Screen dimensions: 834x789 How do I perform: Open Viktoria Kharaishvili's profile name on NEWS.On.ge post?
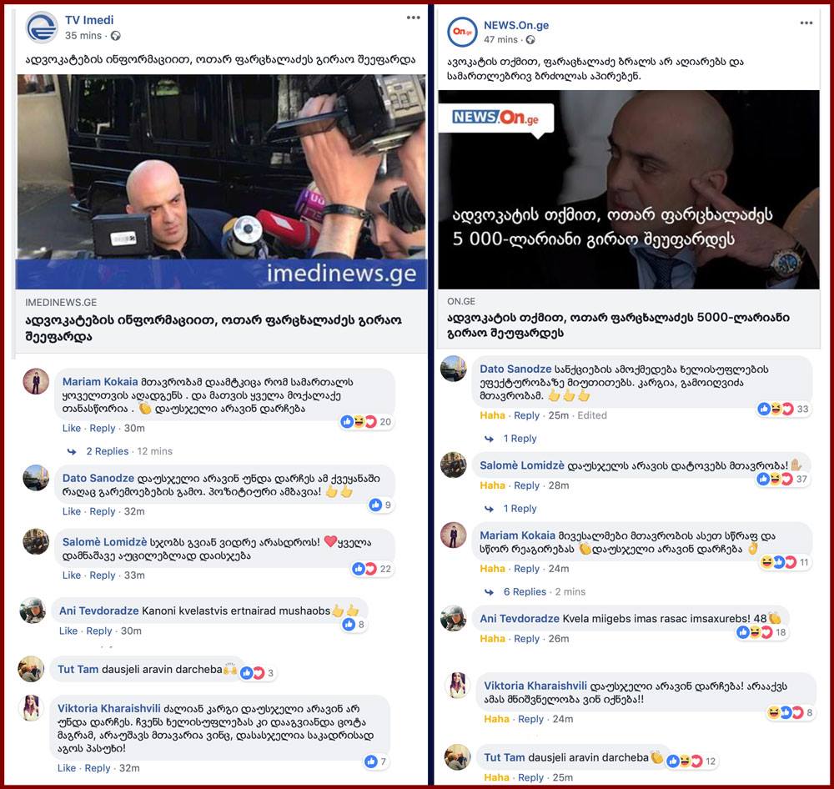(535, 686)
